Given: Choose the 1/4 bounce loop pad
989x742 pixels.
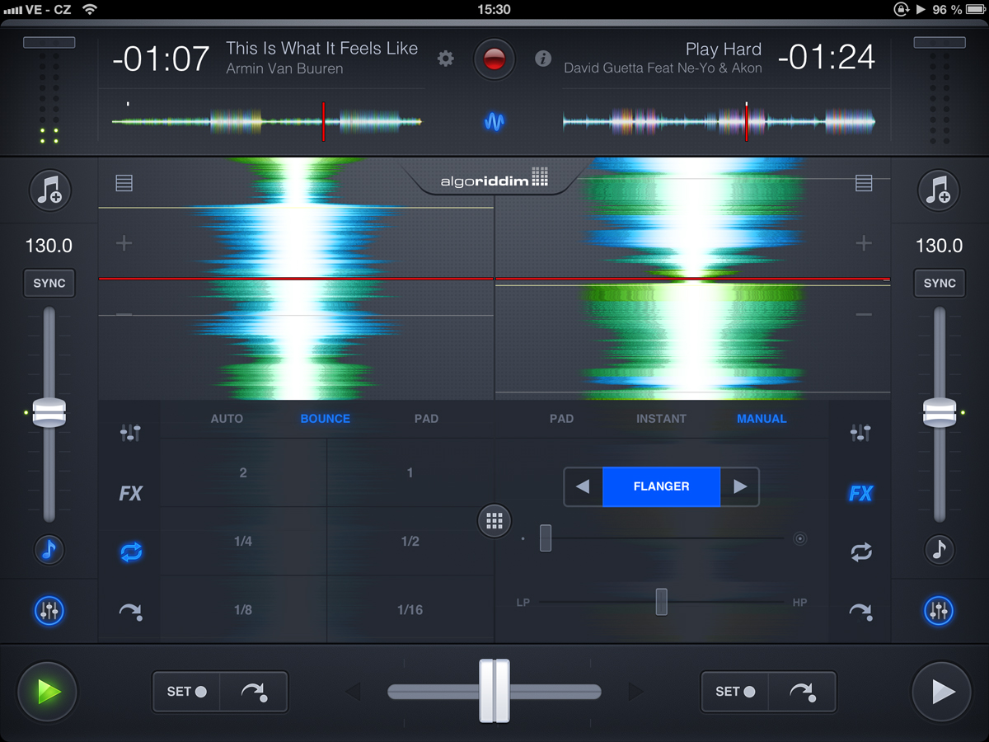Looking at the screenshot, I should [x=243, y=541].
